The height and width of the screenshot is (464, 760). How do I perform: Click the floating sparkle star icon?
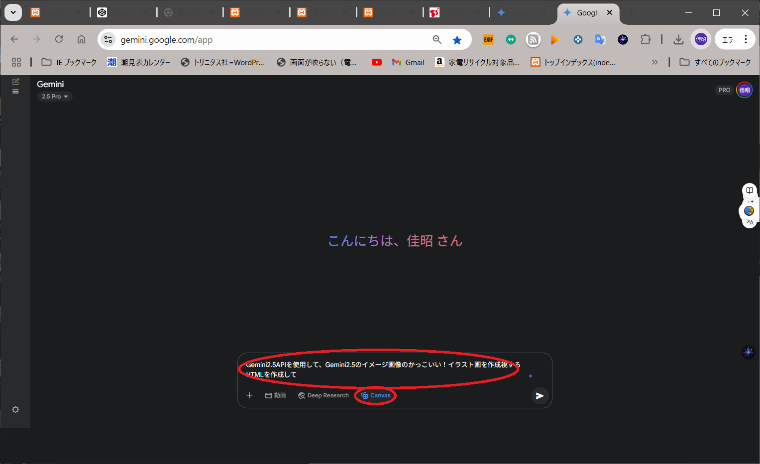point(748,352)
